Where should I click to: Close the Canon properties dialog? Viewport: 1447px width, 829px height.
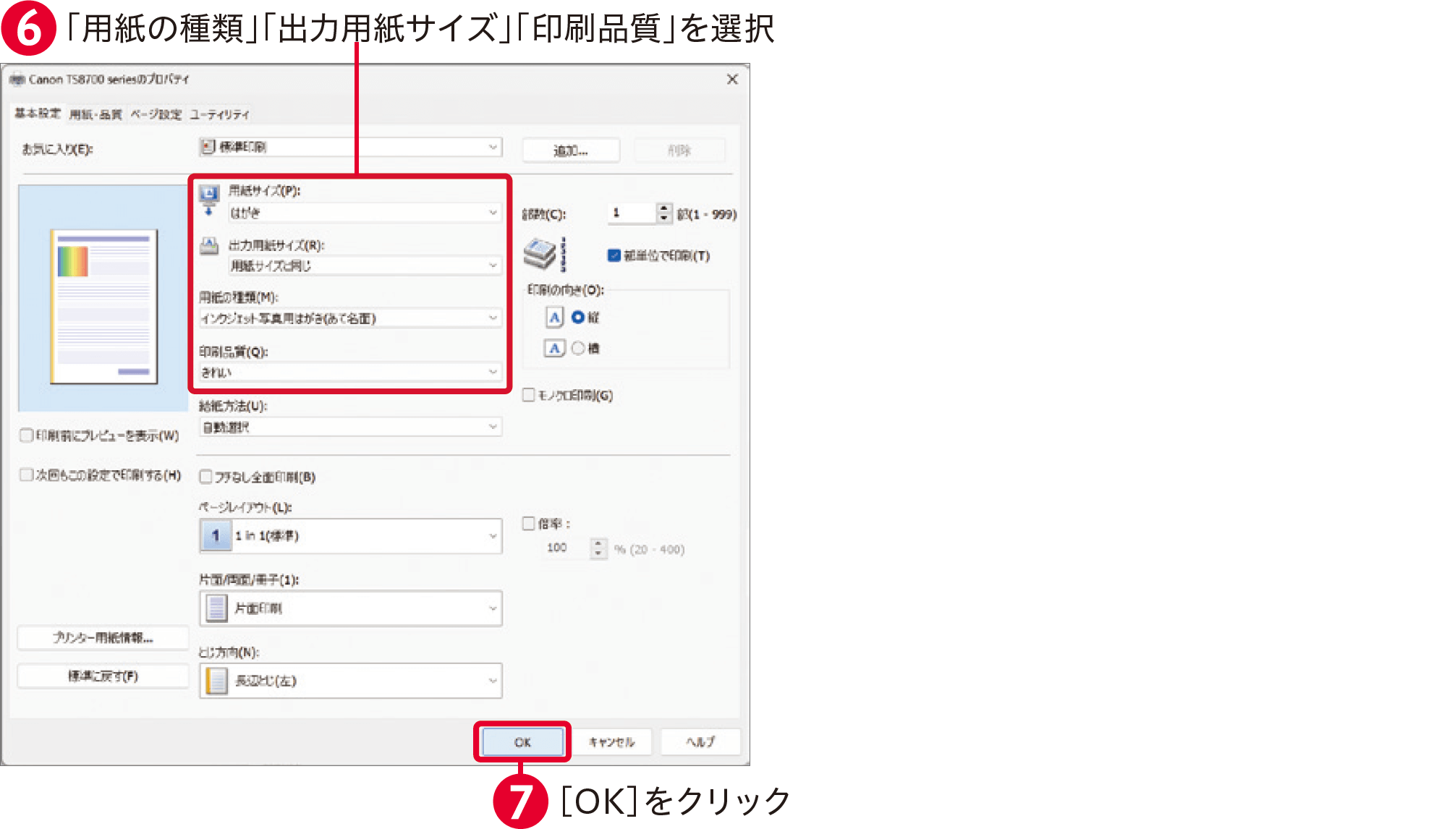732,79
